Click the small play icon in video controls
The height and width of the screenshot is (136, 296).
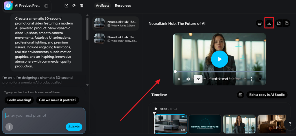point(179,79)
